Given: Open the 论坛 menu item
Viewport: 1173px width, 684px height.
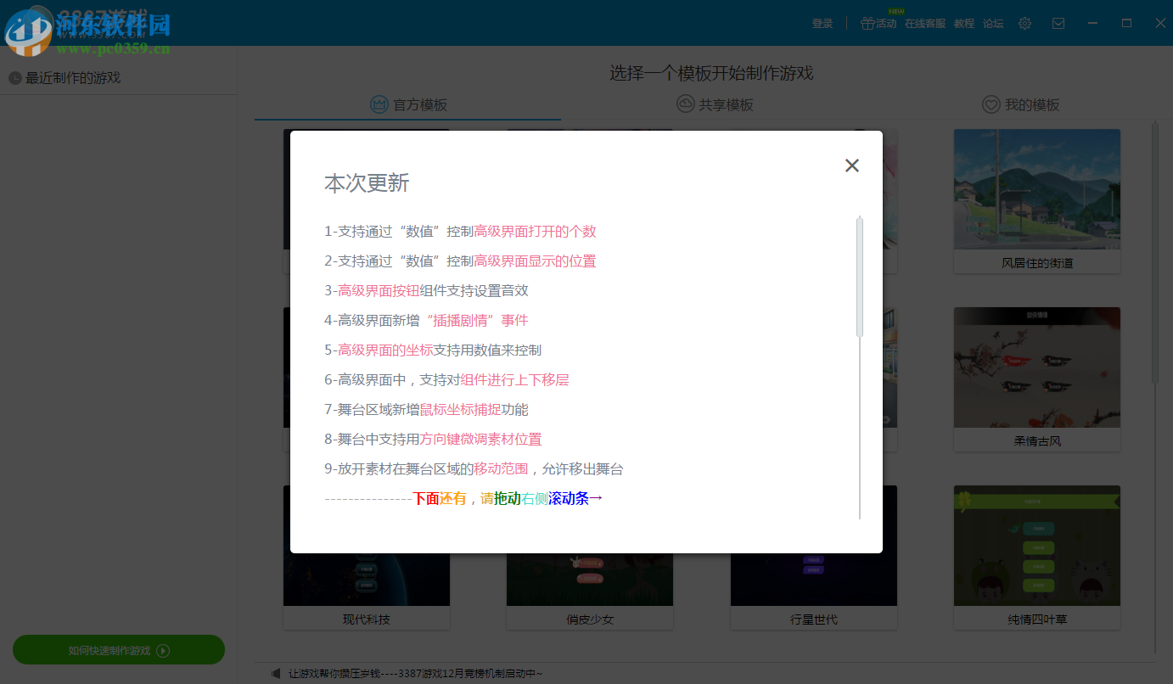Looking at the screenshot, I should coord(993,23).
